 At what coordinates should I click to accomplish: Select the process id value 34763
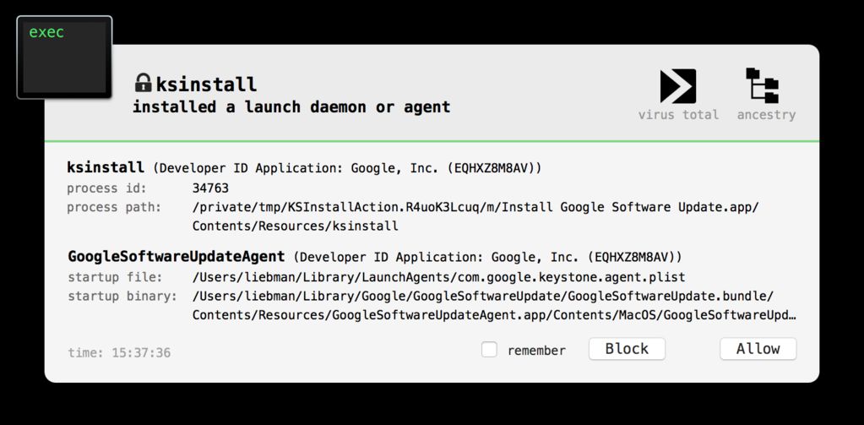210,188
